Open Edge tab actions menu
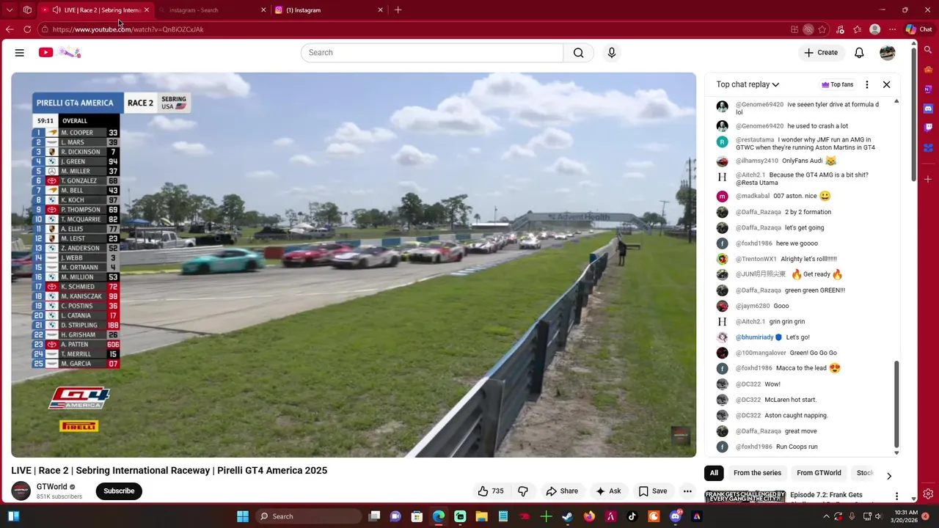 (x=10, y=10)
